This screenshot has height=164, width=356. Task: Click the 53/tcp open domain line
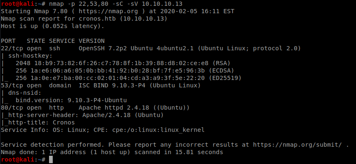click(101, 86)
